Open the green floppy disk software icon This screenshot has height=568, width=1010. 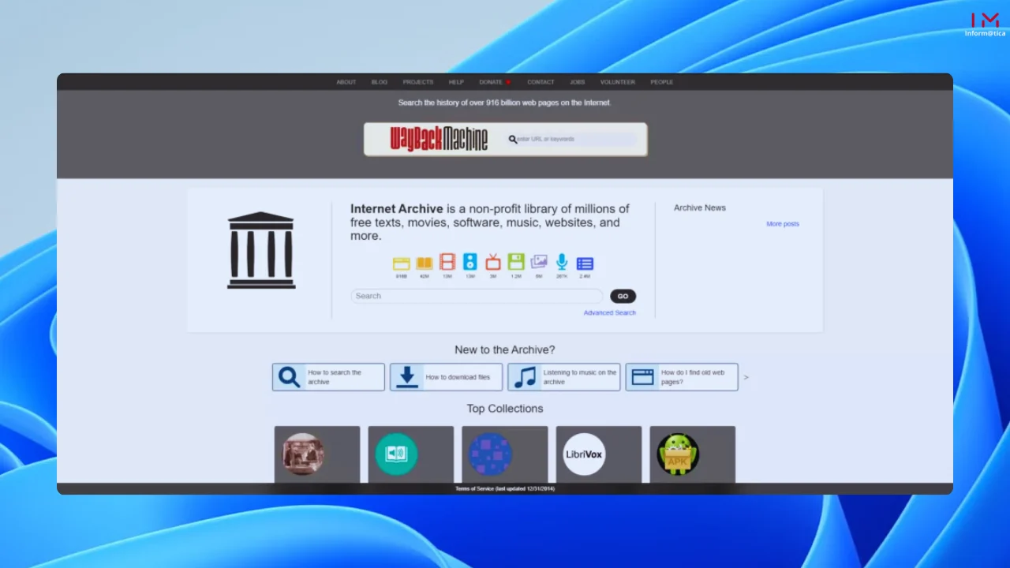[x=516, y=262]
